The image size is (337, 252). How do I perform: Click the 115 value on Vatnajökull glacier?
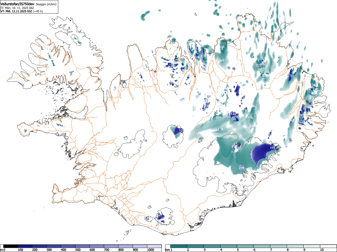click(272, 148)
